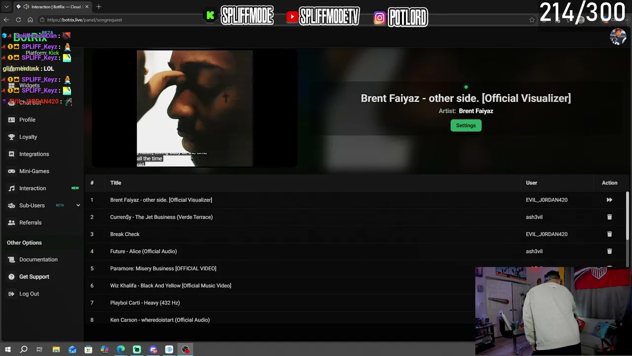
Task: Click user EVIL_J0RDAN420 on Break Check row
Action: [x=547, y=234]
